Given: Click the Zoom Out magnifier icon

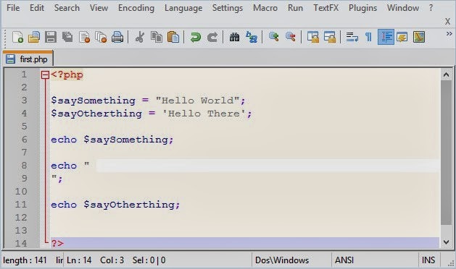Looking at the screenshot, I should point(291,37).
